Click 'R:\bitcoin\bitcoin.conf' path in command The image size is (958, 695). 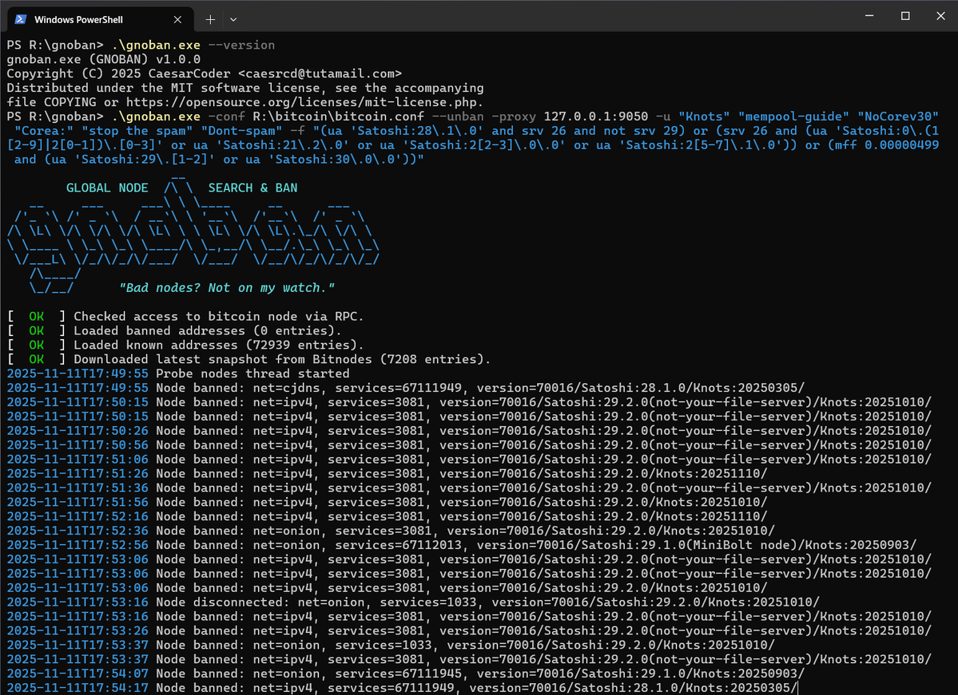click(x=339, y=116)
